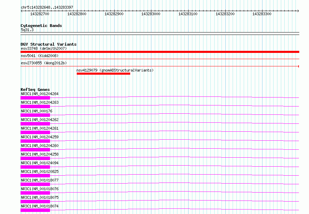The height and width of the screenshot is (214, 309).
Task: Select transcript NR3C1|NM_001204263 label
Action: click(40, 102)
